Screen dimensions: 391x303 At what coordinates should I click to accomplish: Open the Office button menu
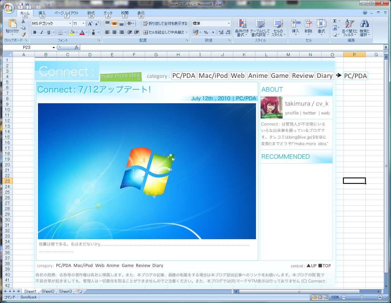coord(9,8)
